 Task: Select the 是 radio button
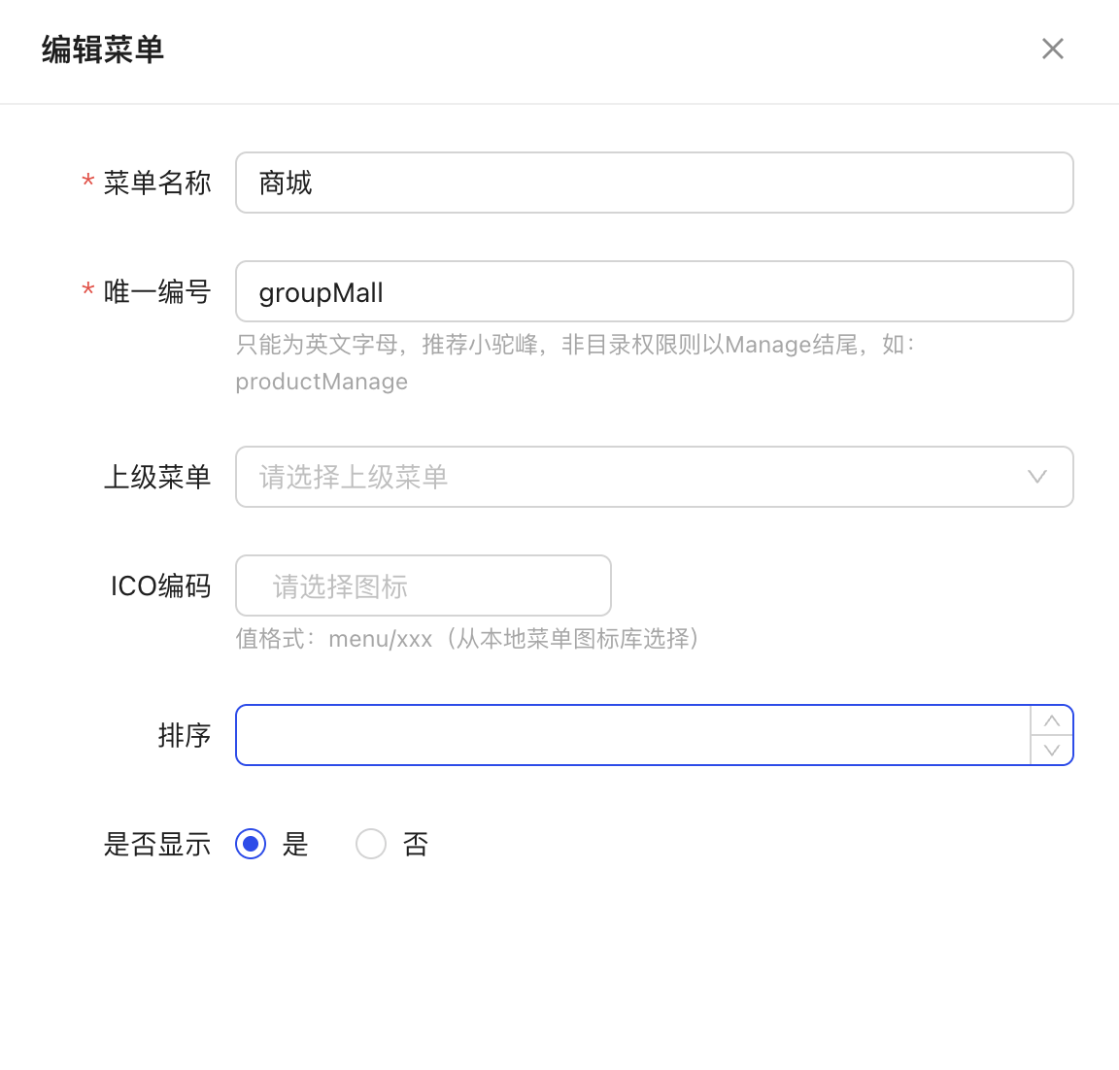tap(251, 844)
